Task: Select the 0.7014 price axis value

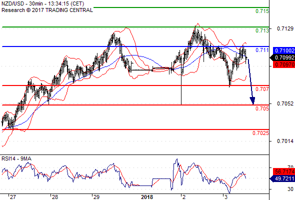Action: pos(285,141)
